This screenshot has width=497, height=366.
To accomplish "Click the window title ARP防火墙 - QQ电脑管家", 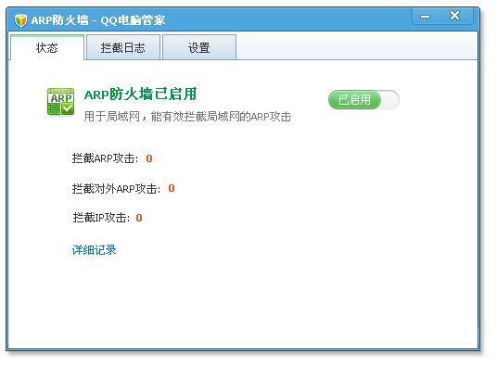I will [x=98, y=20].
